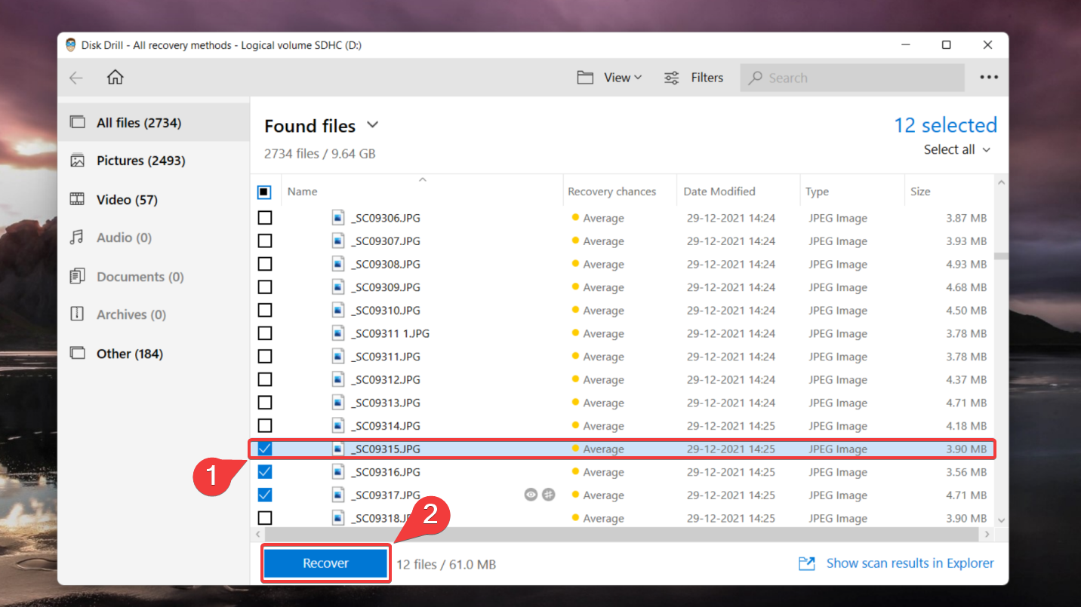
Task: Click the preview eye icon on _SC09317.JPG
Action: pyautogui.click(x=531, y=495)
